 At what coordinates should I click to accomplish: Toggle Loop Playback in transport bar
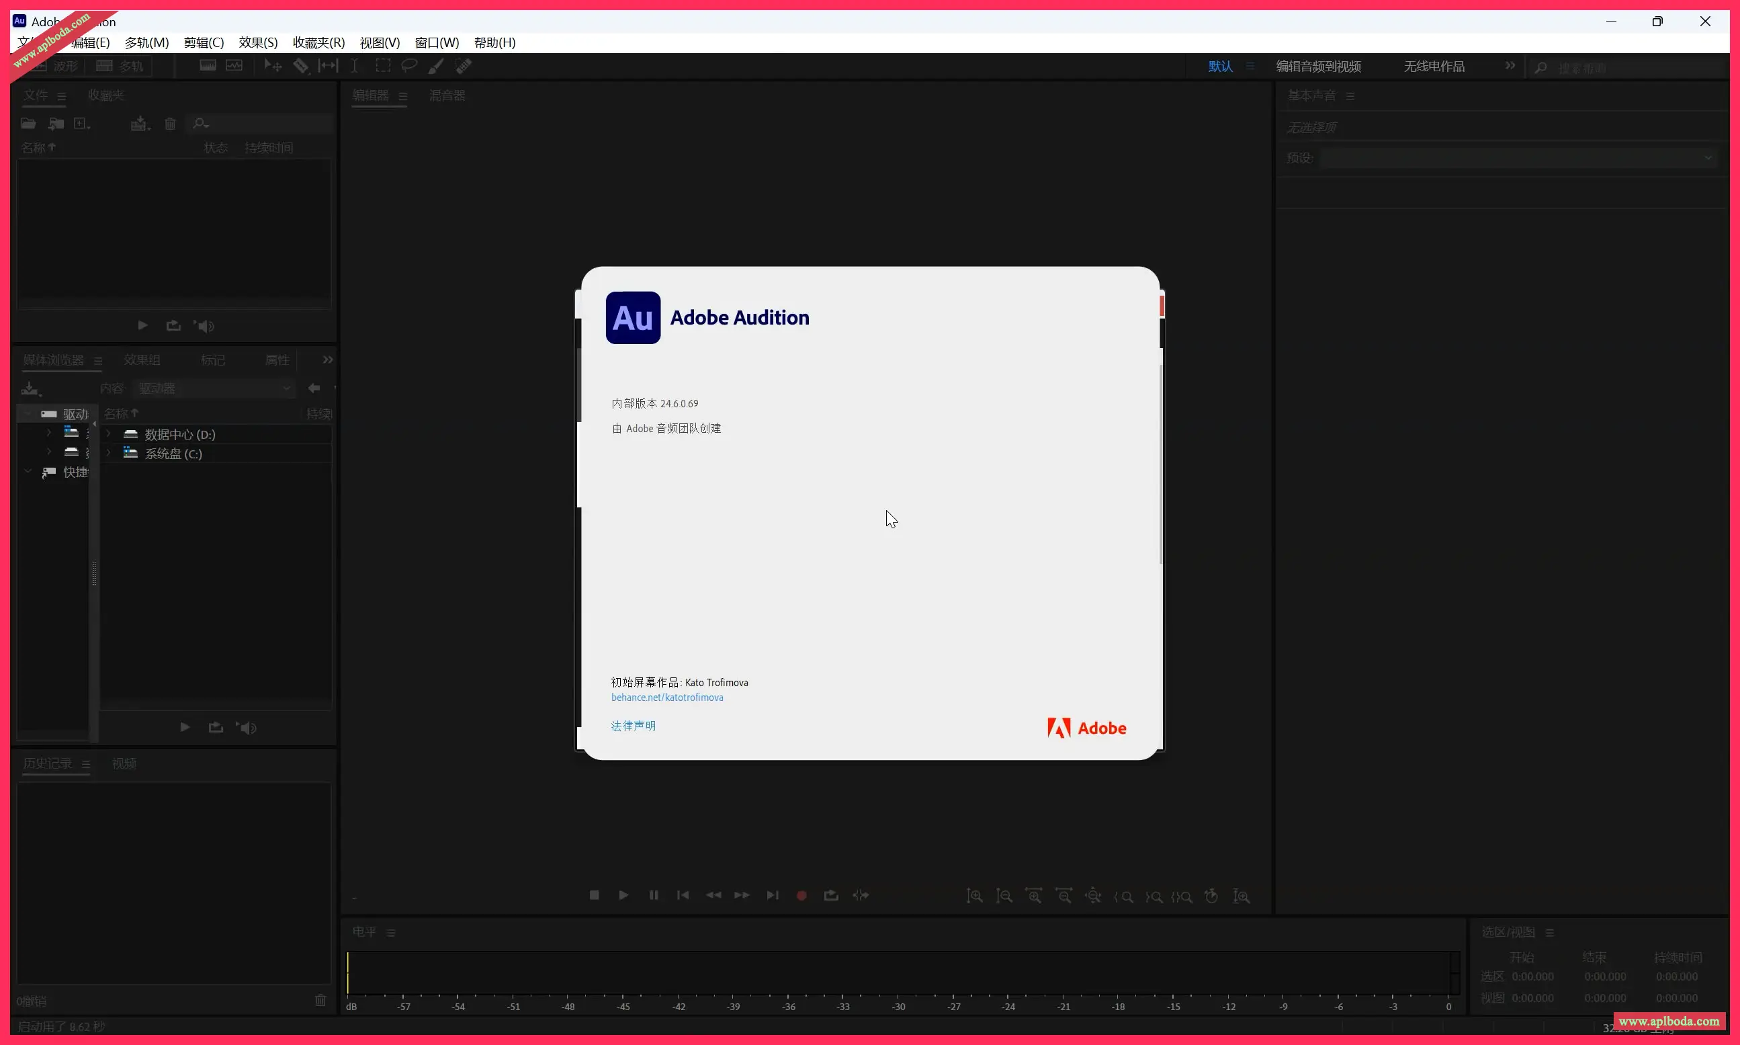coord(830,896)
